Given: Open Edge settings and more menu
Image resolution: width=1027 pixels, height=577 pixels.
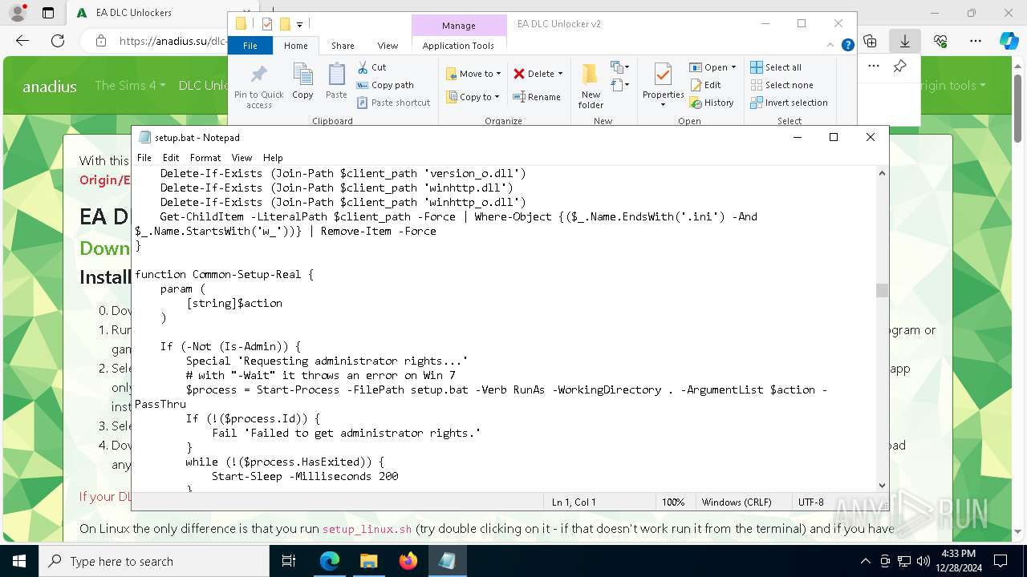Looking at the screenshot, I should (x=976, y=41).
